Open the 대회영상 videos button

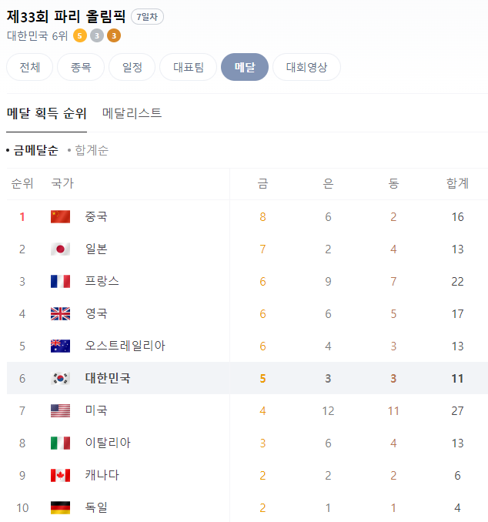click(x=306, y=67)
